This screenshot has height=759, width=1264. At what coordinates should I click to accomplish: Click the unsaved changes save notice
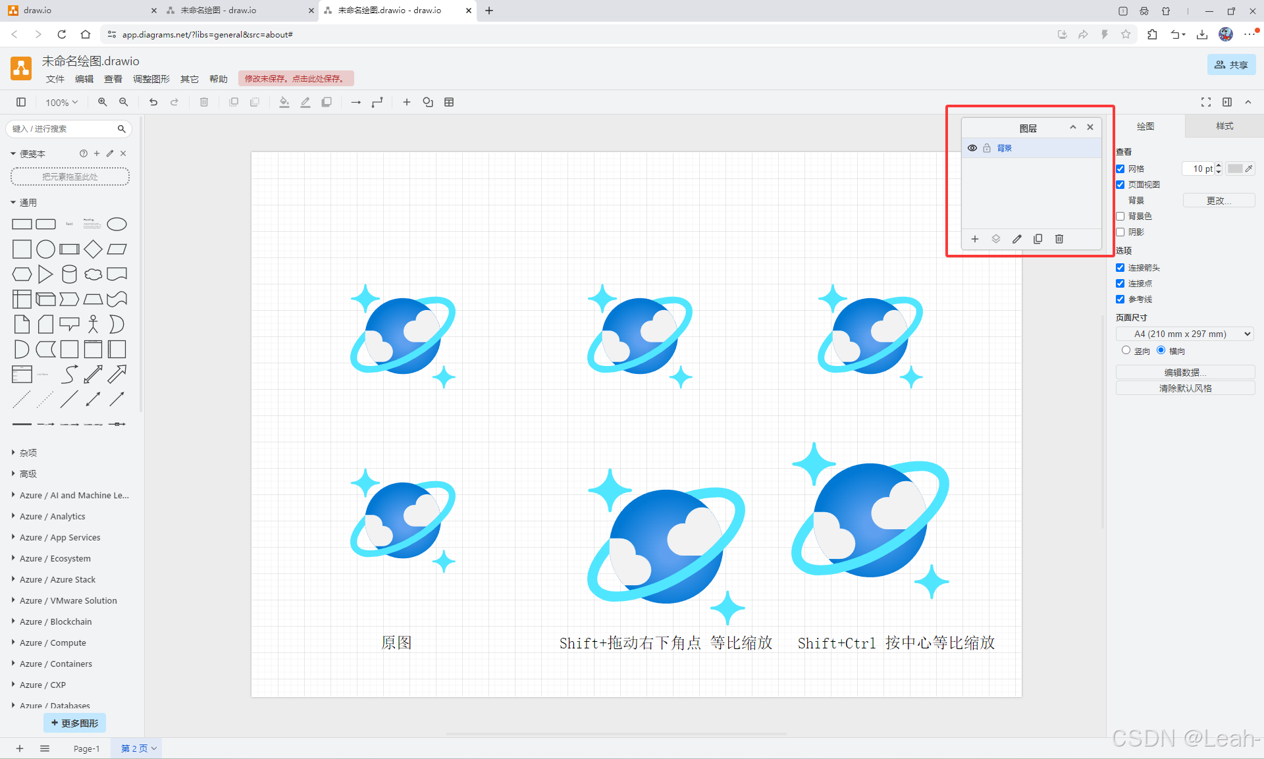click(296, 78)
